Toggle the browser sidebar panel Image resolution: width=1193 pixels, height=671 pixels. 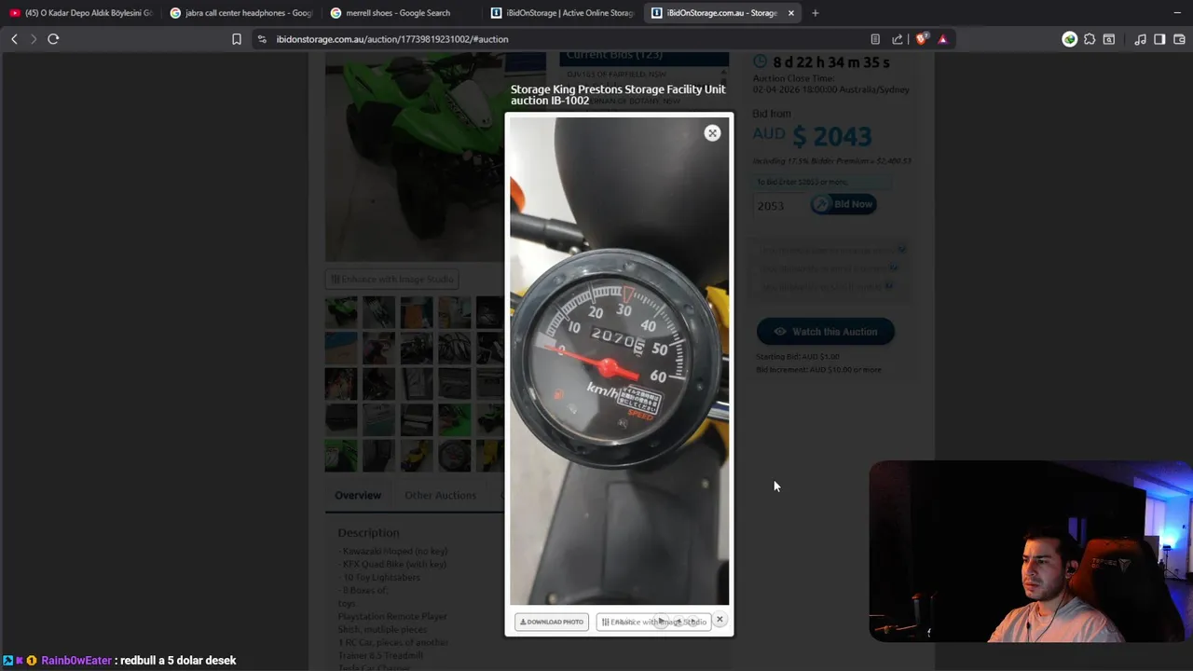tap(1159, 39)
